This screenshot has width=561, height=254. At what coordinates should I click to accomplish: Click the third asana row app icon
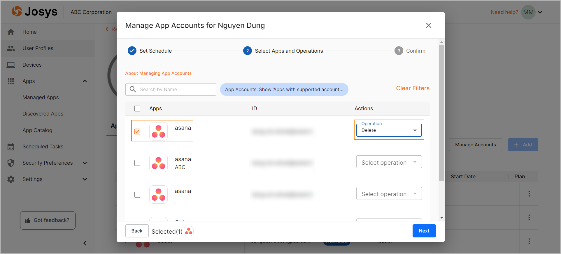[159, 195]
